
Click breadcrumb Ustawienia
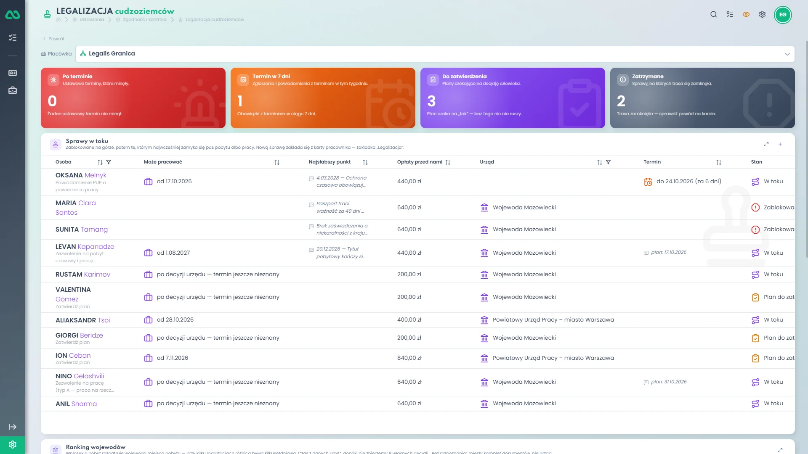pyautogui.click(x=92, y=20)
